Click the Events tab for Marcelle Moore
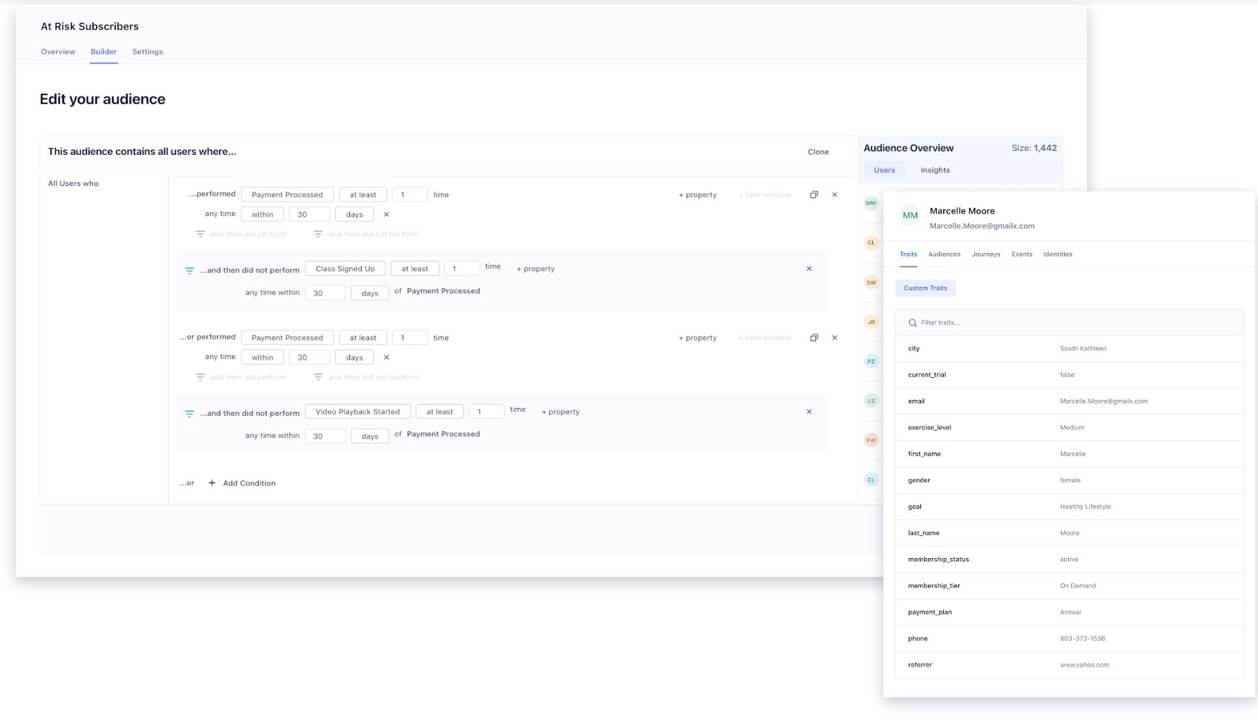 click(1021, 254)
